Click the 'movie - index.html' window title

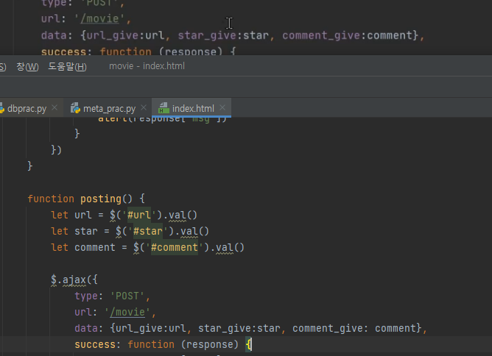pyautogui.click(x=147, y=66)
